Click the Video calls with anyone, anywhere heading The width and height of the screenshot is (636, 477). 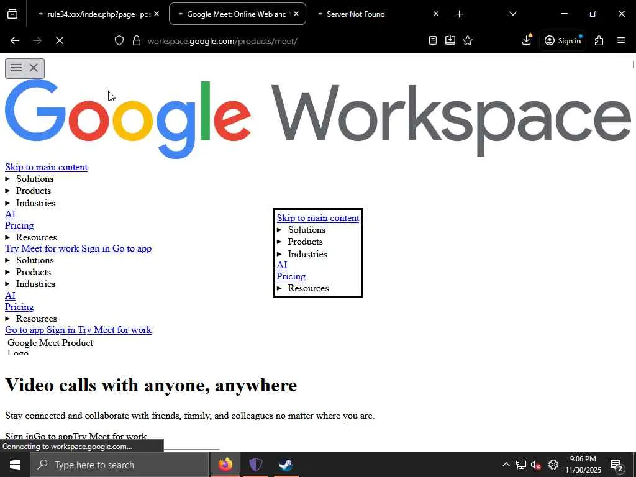click(151, 385)
